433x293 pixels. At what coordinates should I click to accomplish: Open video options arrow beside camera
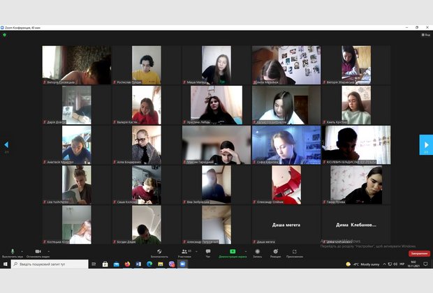49,251
